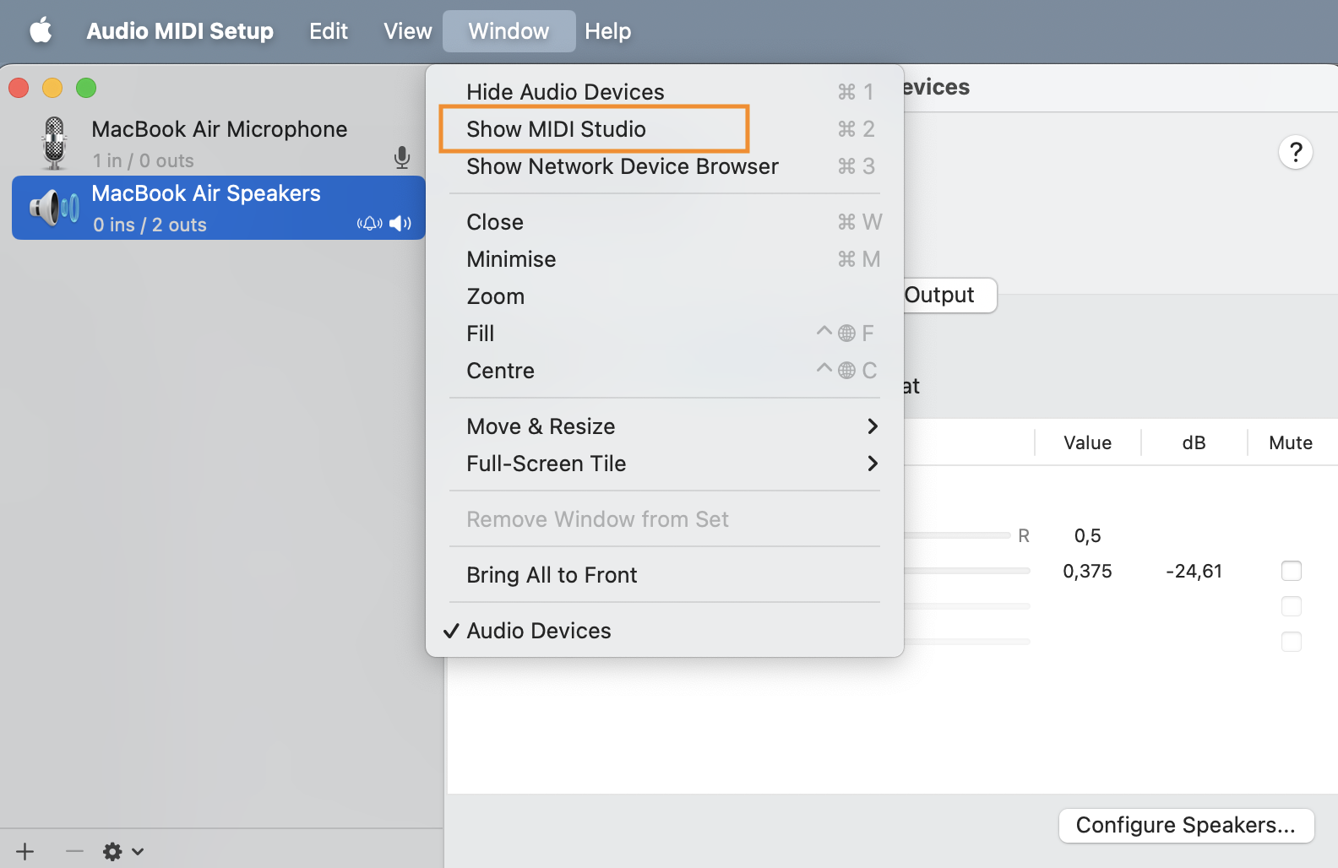Screen dimensions: 1338x868
Task: Click the MacBook Air Speakers device icon
Action: (54, 208)
